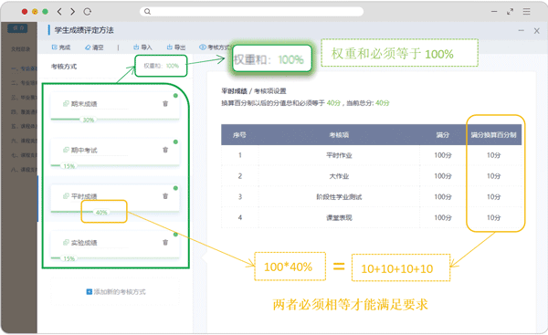Click 添加新的考核方式 button
The height and width of the screenshot is (335, 548).
click(x=116, y=292)
